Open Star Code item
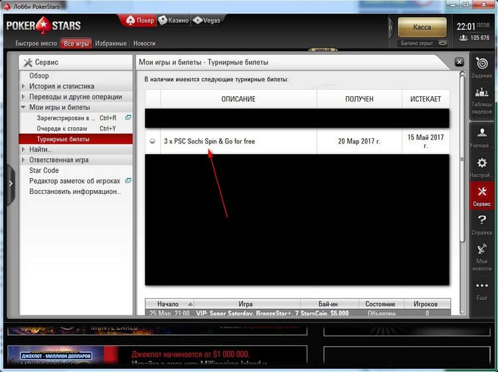This screenshot has width=498, height=372. coord(76,170)
